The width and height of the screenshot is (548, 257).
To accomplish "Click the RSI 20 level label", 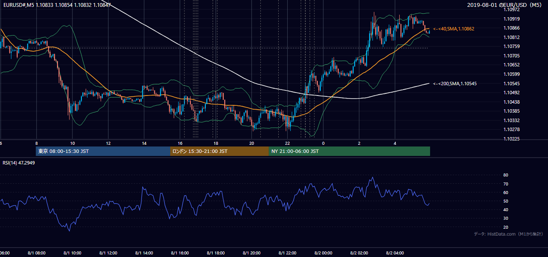I will (506, 227).
